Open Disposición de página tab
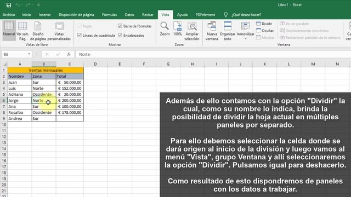This screenshot has height=197, width=351. (x=76, y=15)
